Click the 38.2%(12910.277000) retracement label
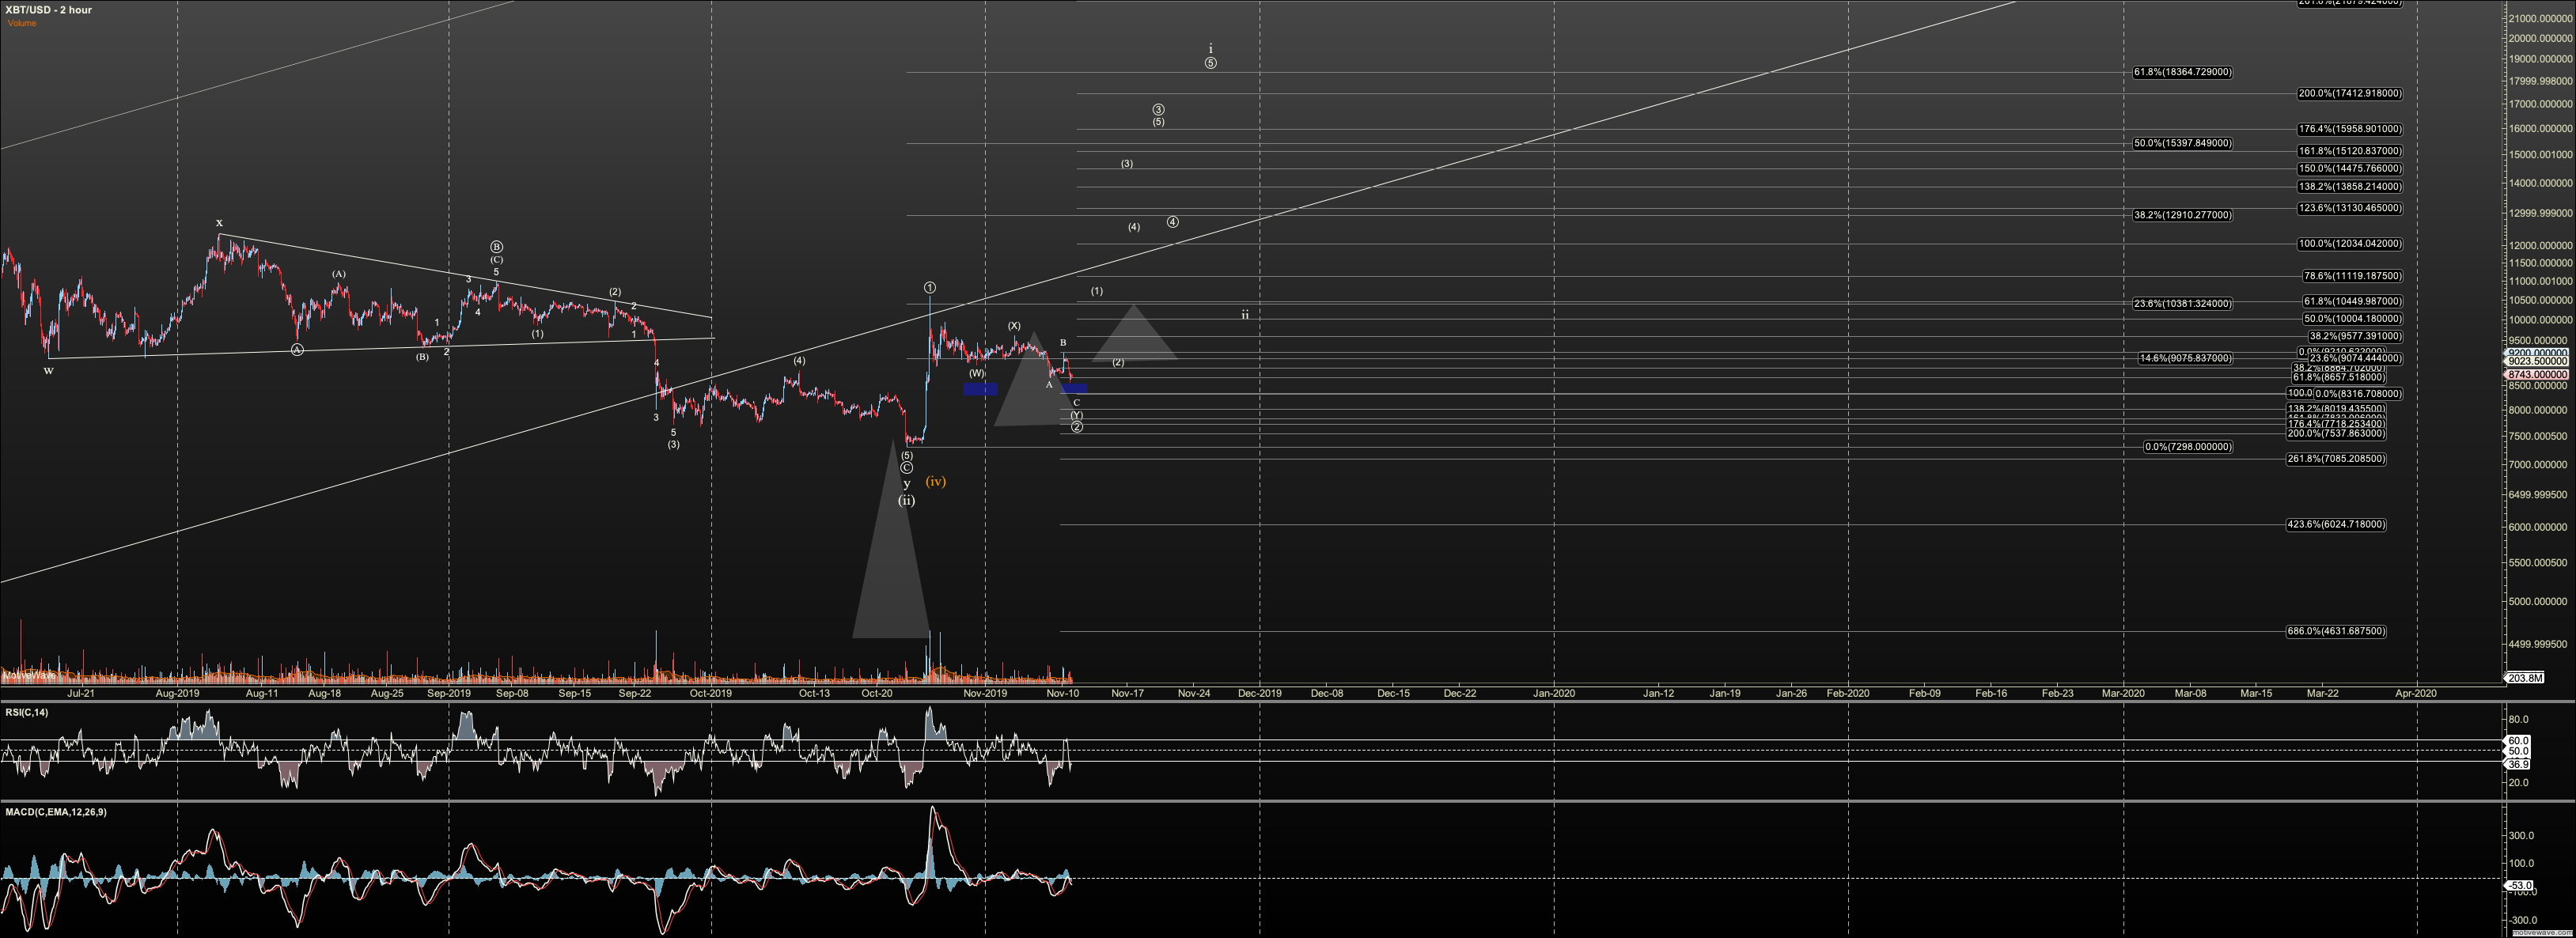The image size is (2576, 938). (x=2182, y=215)
